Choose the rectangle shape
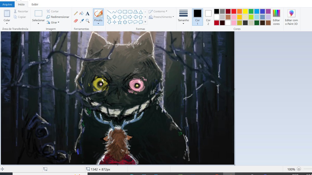 (125, 12)
